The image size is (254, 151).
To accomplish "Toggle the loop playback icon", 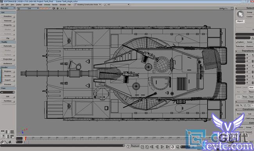I will [172, 147].
